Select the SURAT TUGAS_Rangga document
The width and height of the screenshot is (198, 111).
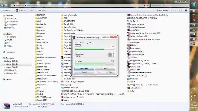pyautogui.click(x=137, y=76)
